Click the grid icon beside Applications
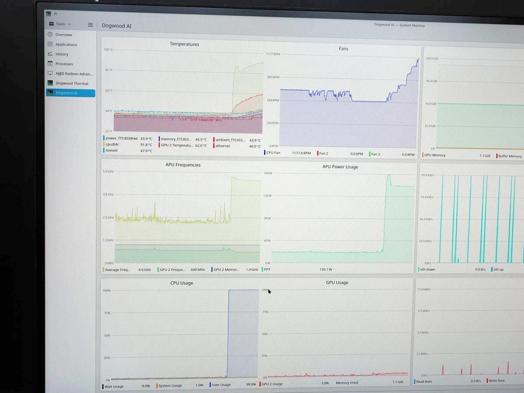Image resolution: width=524 pixels, height=393 pixels. click(x=50, y=44)
